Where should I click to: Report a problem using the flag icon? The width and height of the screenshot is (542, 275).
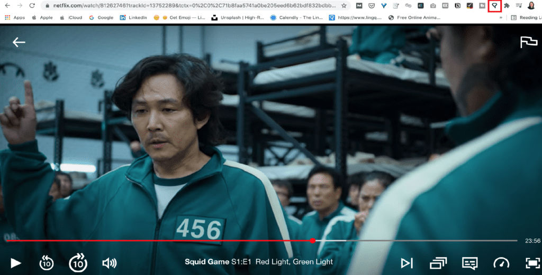click(529, 42)
